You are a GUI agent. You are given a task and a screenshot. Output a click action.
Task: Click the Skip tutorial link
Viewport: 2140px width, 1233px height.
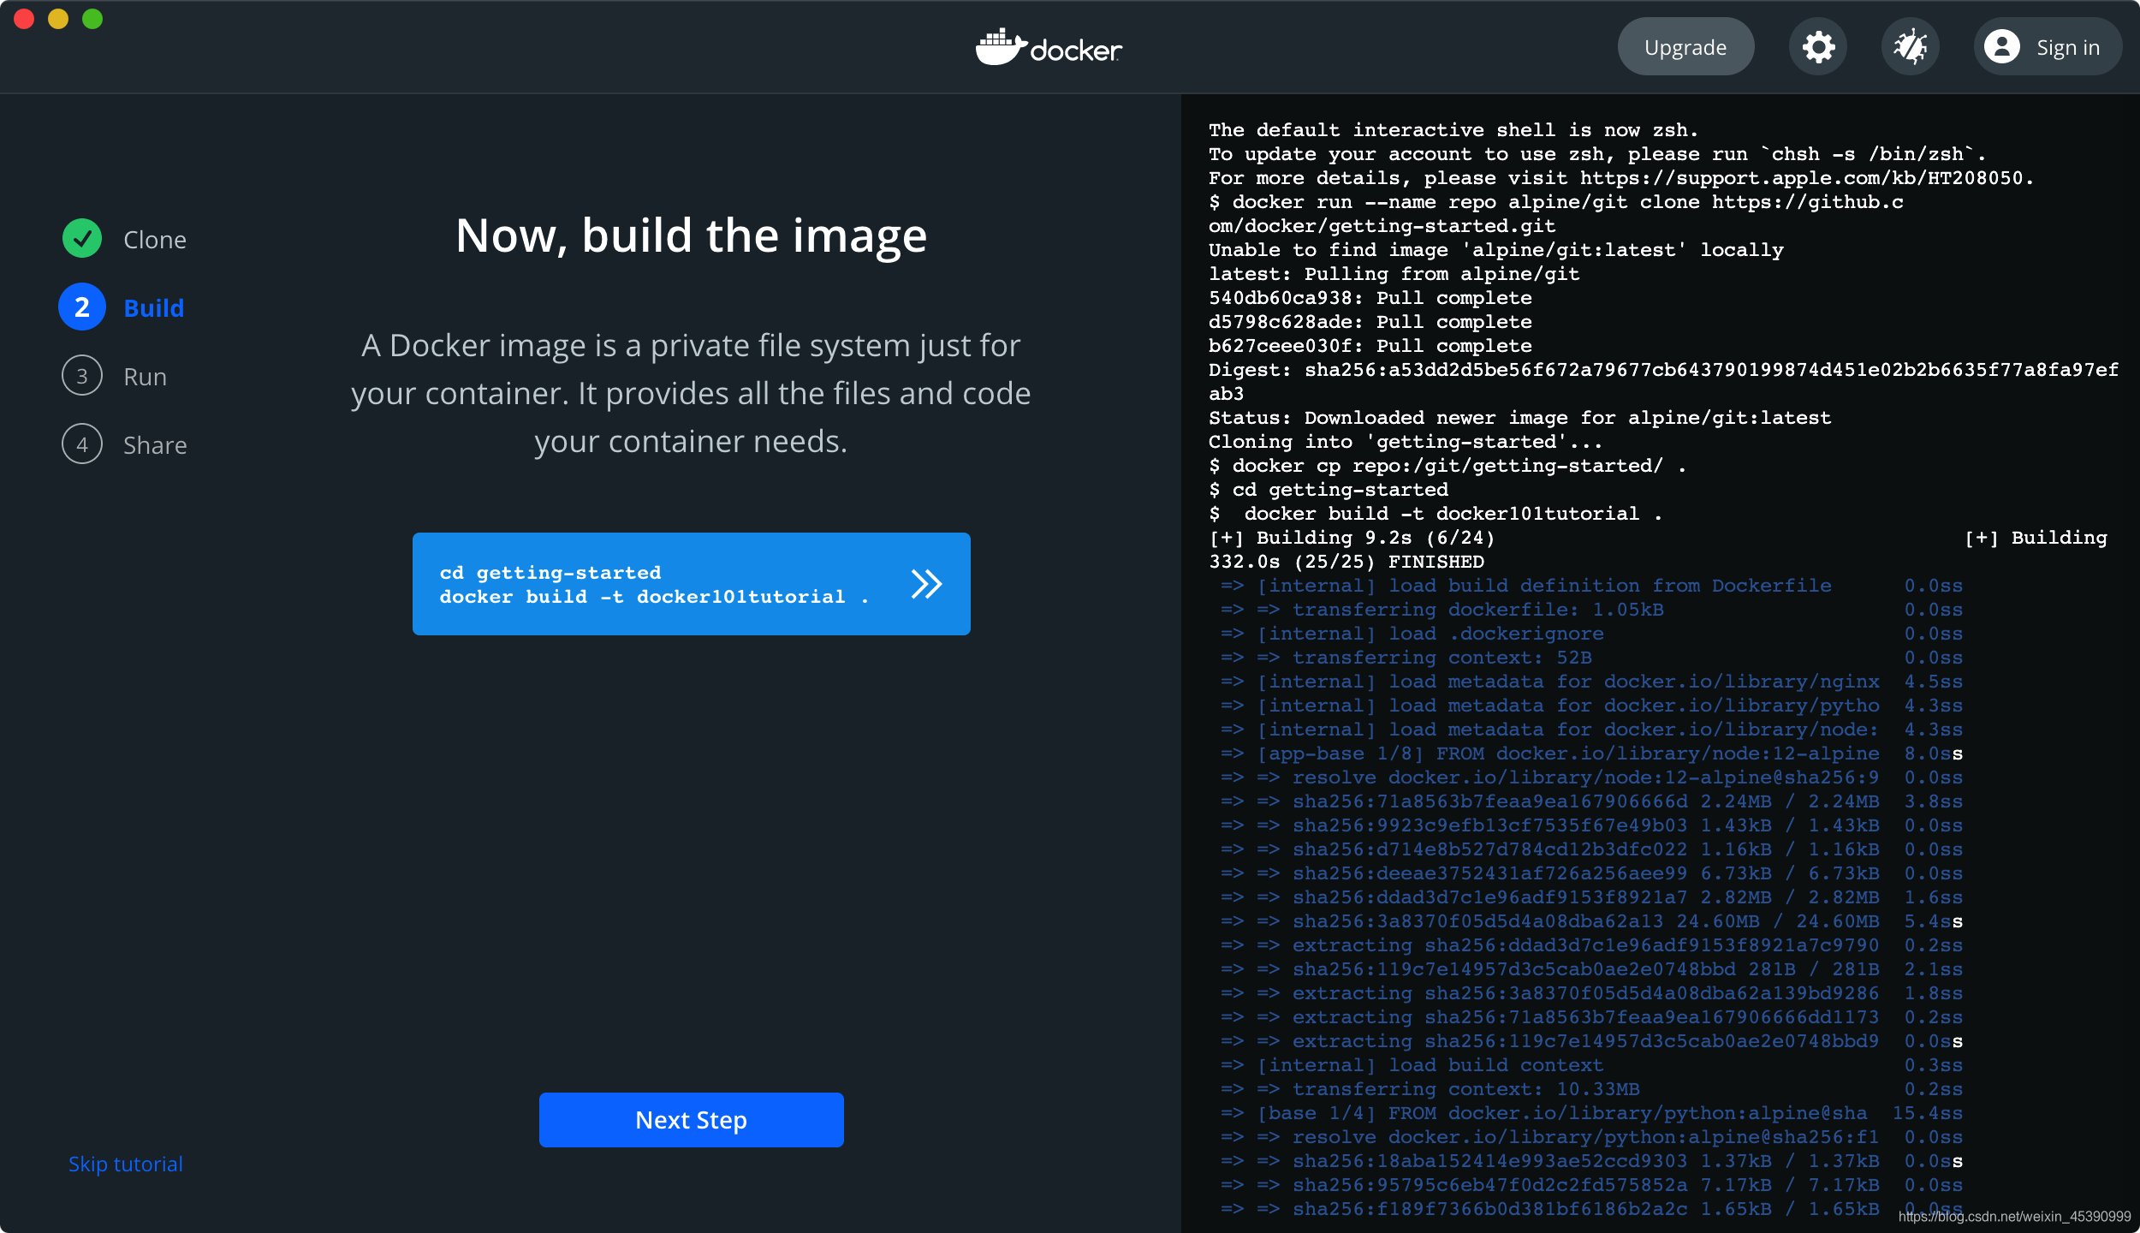(x=126, y=1164)
